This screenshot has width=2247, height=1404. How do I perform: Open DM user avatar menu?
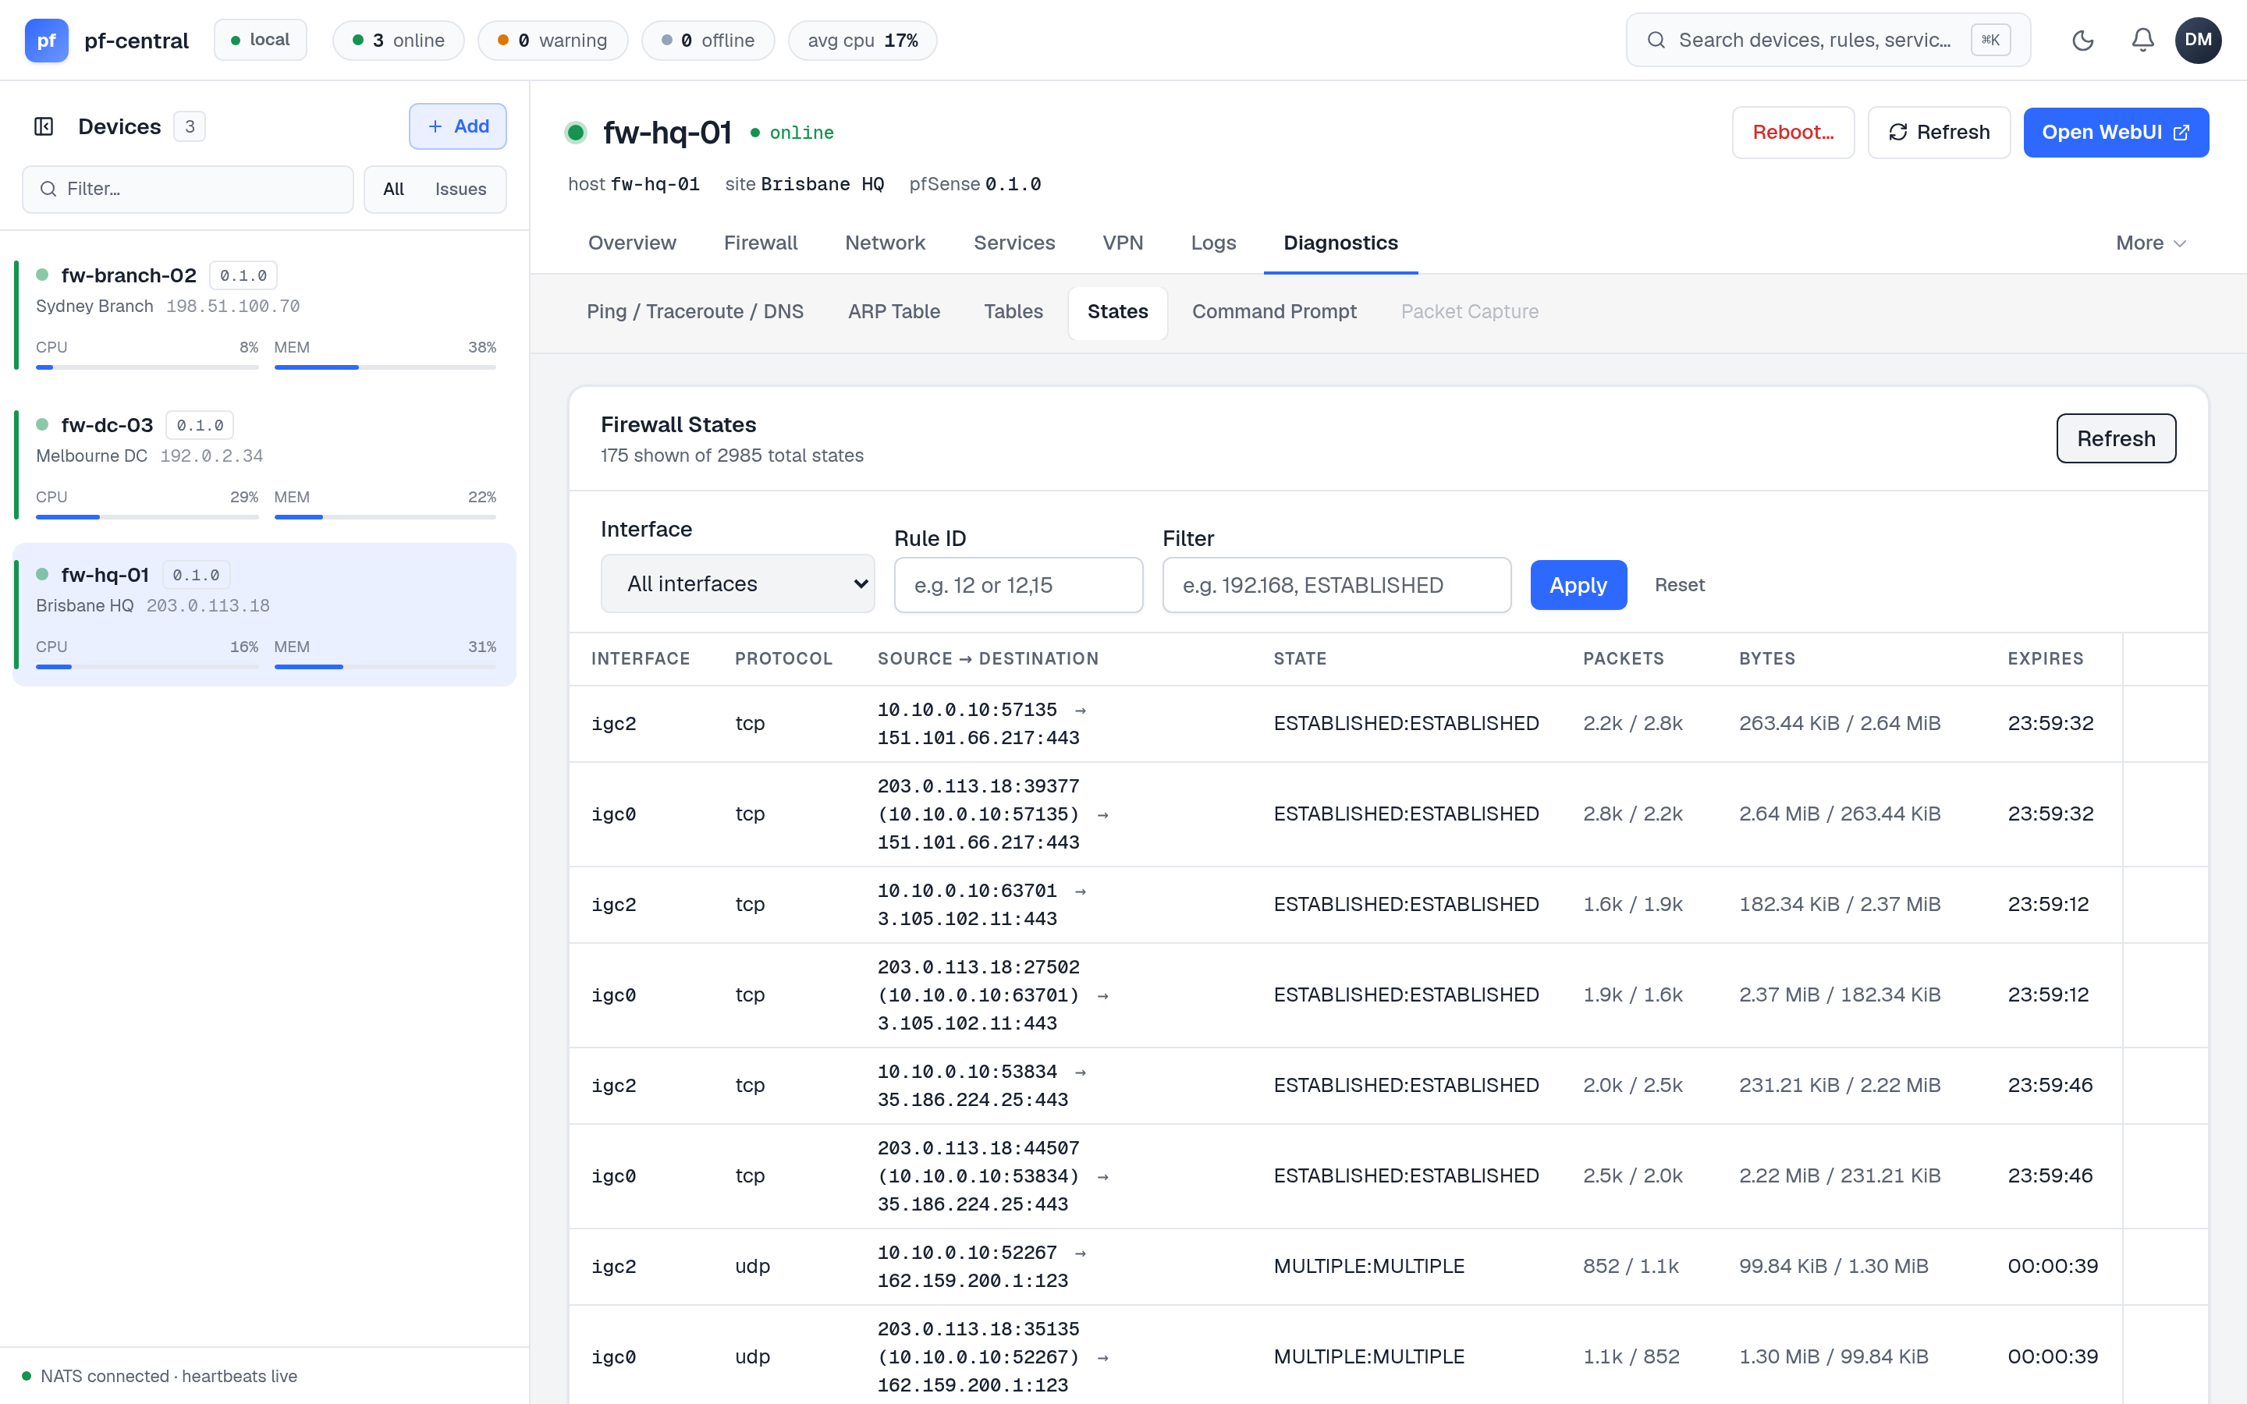coord(2198,40)
